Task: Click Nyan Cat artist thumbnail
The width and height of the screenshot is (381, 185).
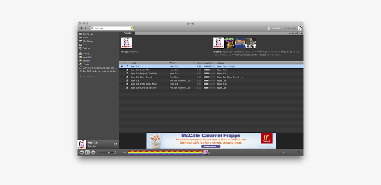Action: [x=126, y=43]
